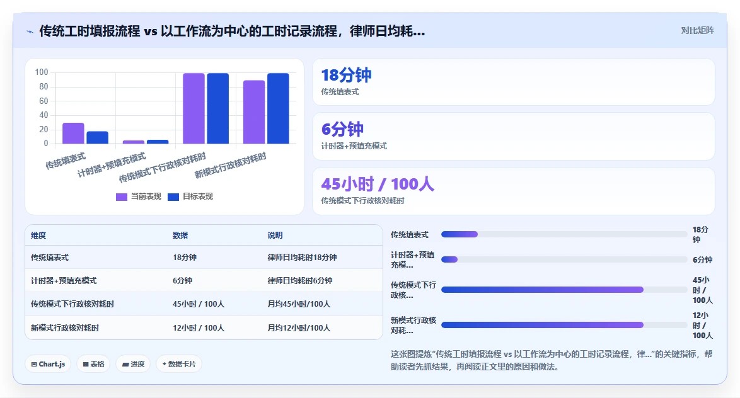The height and width of the screenshot is (398, 740).
Task: Click the cell 律师日均耗时18分钟
Action: (302, 258)
